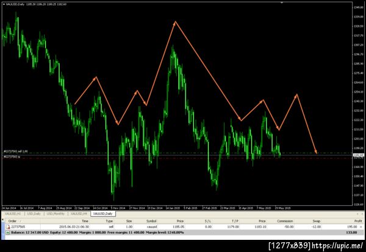Click the commission value -50.00
The width and height of the screenshot is (366, 252).
(x=289, y=226)
